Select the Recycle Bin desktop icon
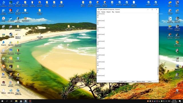The width and height of the screenshot is (183, 103). click(x=177, y=91)
